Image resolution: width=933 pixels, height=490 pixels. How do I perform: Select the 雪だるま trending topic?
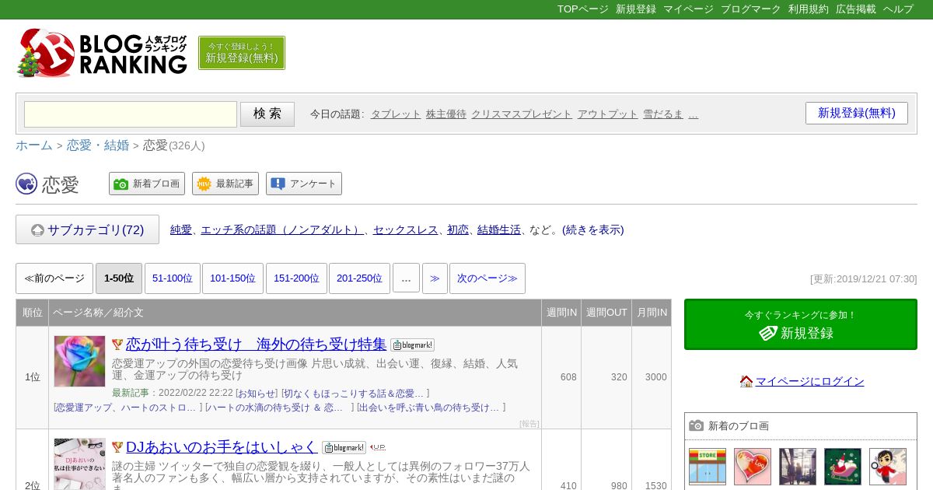tap(663, 114)
